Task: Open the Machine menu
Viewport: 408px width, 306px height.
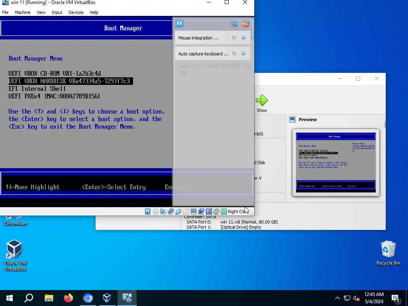Action: [x=22, y=12]
